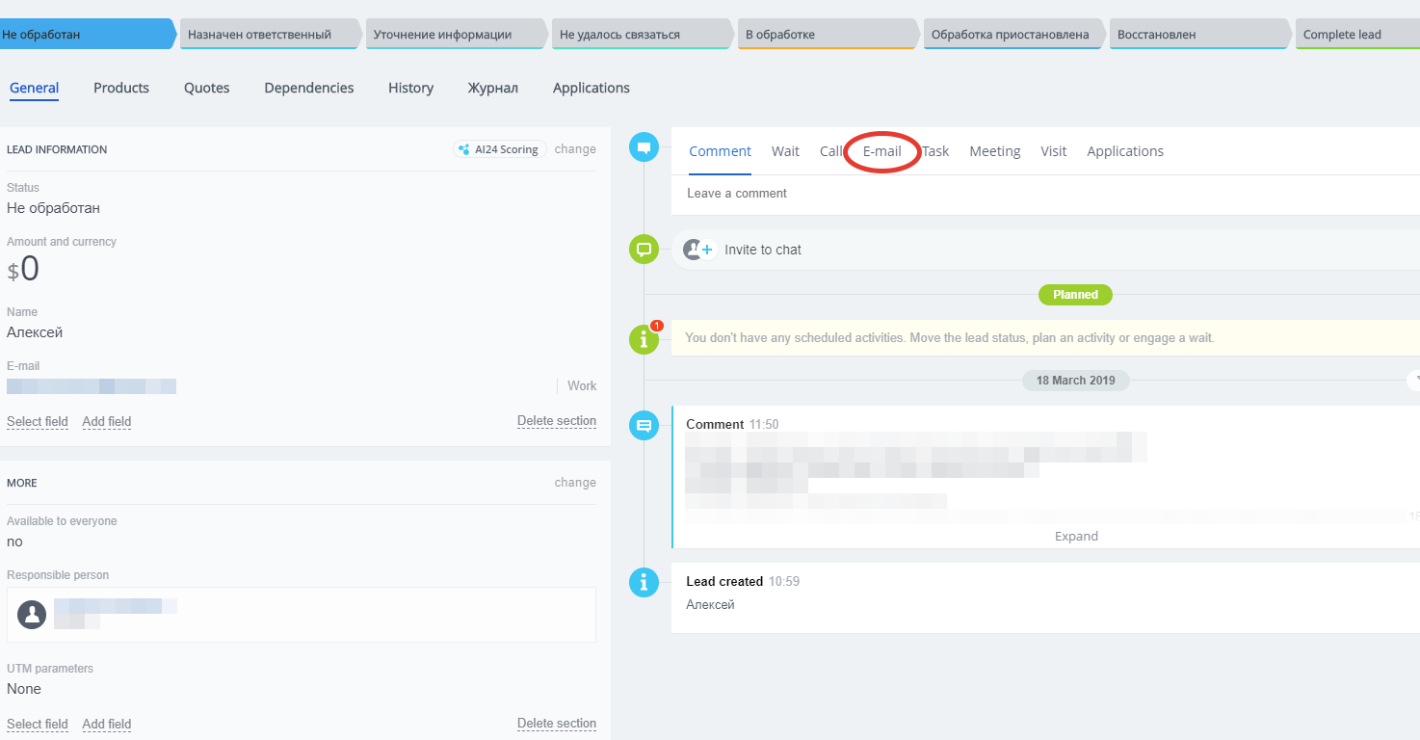Click Add field under UTM parameters
This screenshot has height=740, width=1420.
coord(107,725)
